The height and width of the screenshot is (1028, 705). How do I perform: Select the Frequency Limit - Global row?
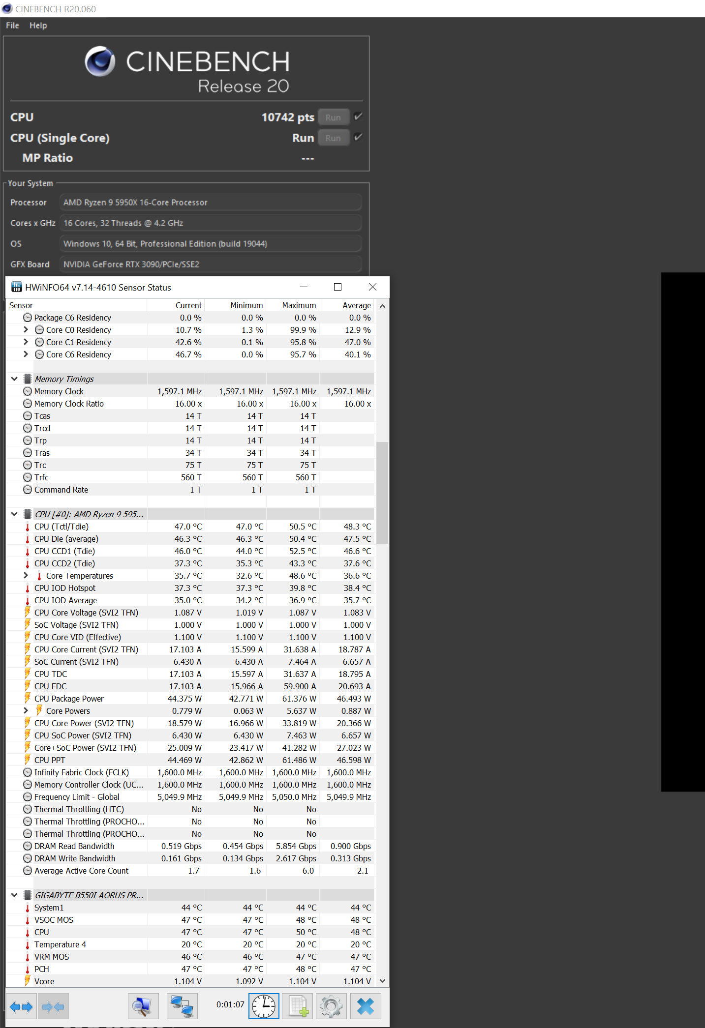[190, 797]
